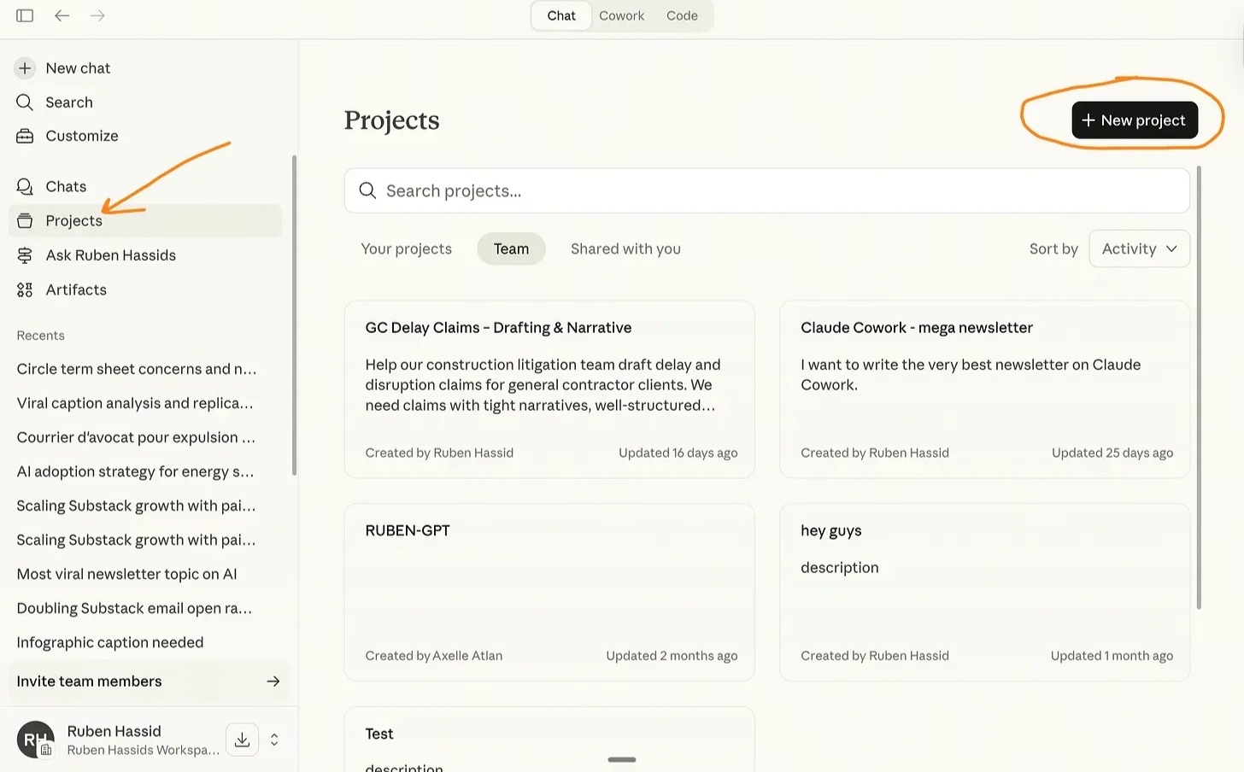This screenshot has width=1244, height=772.
Task: Go forward with the right arrow
Action: tap(97, 15)
